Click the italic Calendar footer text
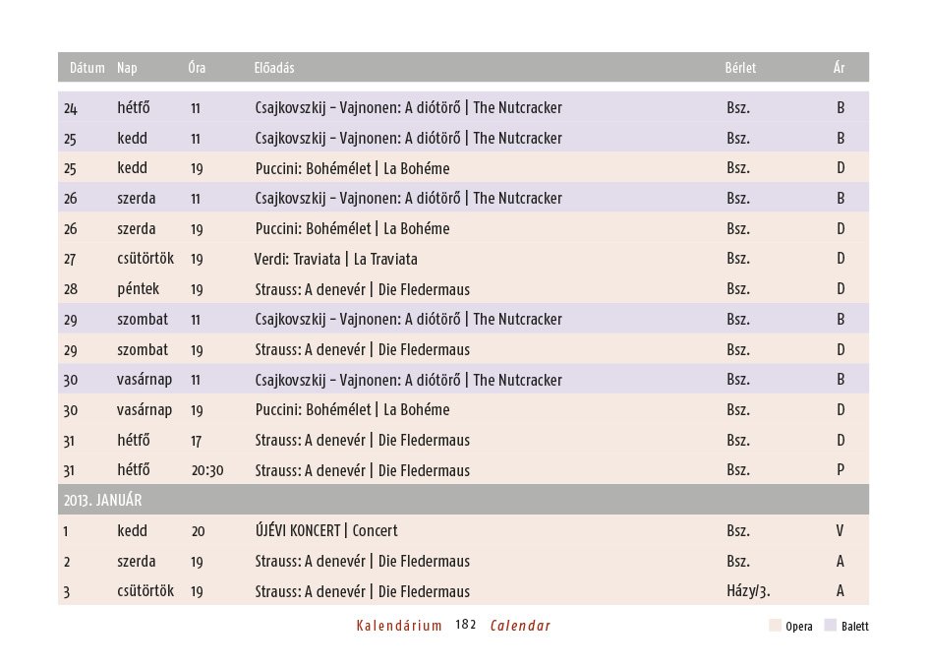 coord(520,626)
